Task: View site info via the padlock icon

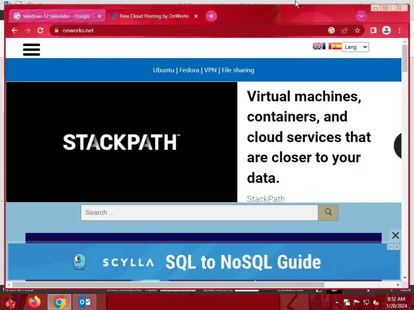Action: (x=57, y=30)
